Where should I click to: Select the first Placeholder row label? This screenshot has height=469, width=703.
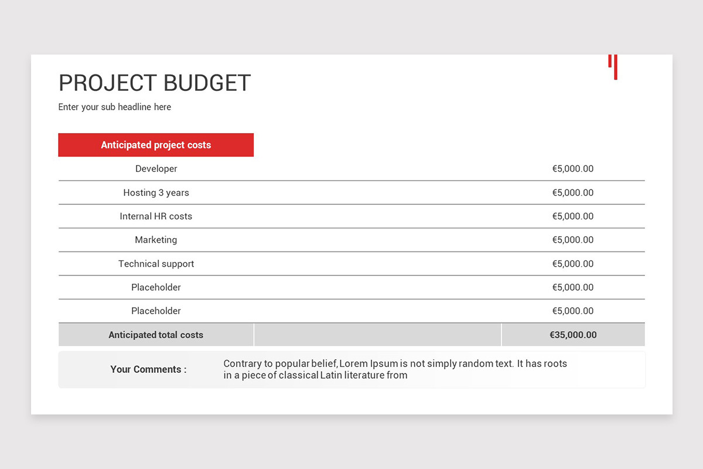[x=156, y=287]
